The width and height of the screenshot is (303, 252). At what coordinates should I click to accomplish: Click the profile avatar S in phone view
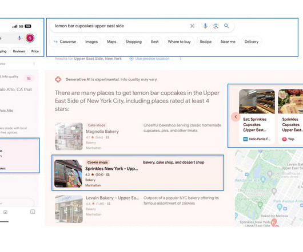pyautogui.click(x=30, y=38)
